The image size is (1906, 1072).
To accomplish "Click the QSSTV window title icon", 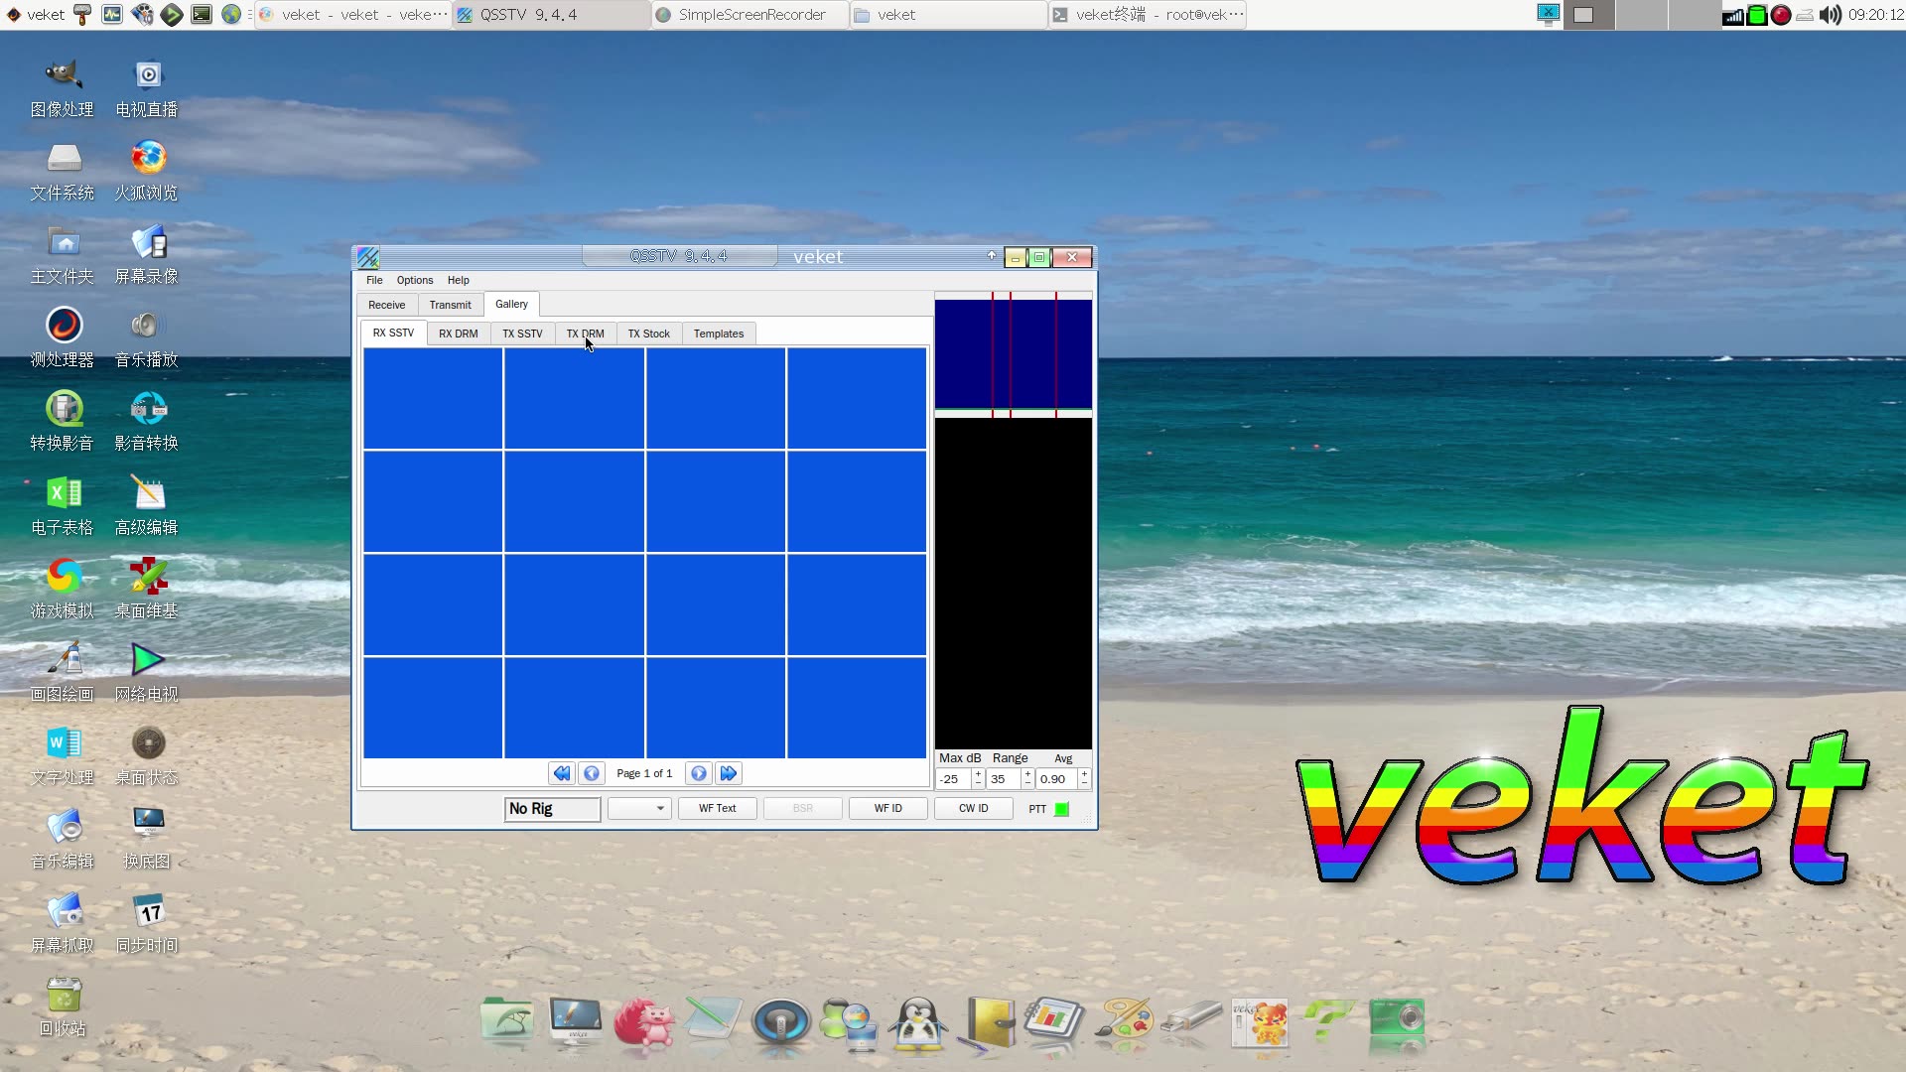I will pyautogui.click(x=368, y=257).
